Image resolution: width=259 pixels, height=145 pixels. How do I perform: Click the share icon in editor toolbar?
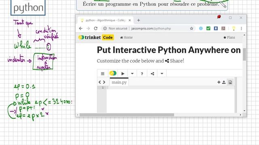(153, 73)
